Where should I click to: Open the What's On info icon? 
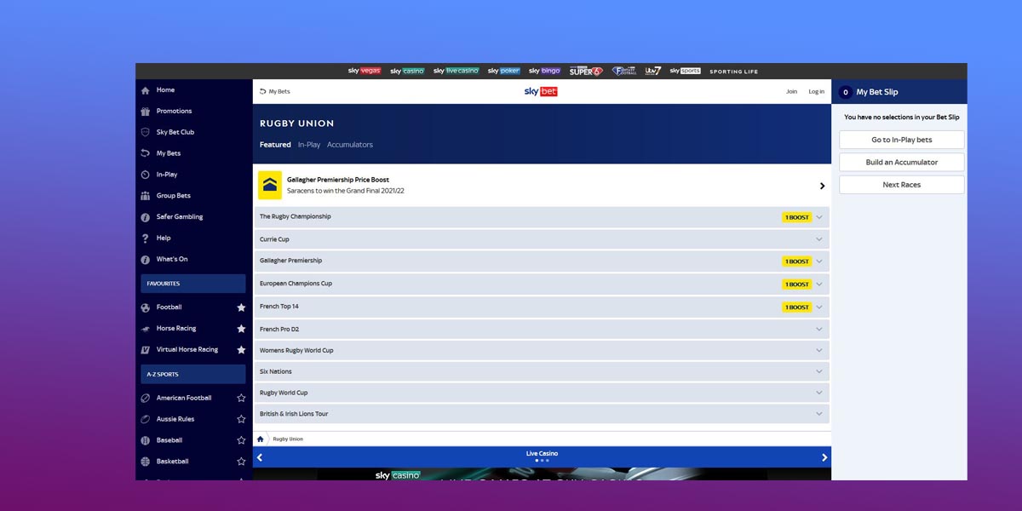[146, 259]
